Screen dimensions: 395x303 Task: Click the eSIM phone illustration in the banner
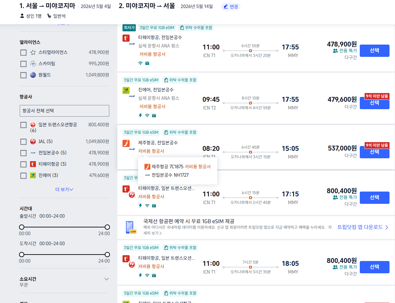tap(131, 227)
